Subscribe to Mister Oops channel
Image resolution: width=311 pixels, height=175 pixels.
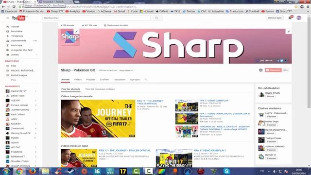(x=272, y=125)
